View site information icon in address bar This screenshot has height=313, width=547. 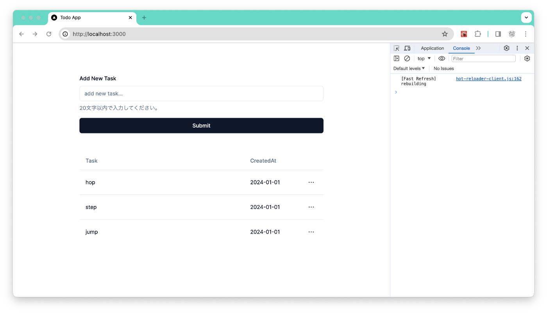65,34
